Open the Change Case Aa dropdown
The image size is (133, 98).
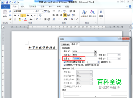pyautogui.click(x=31, y=19)
